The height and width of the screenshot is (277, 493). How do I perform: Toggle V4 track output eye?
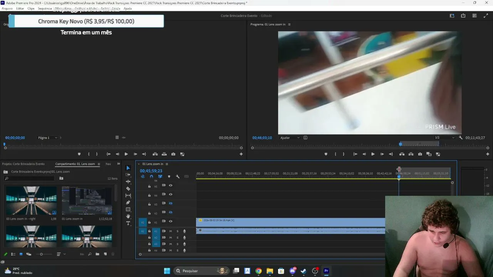171,194
